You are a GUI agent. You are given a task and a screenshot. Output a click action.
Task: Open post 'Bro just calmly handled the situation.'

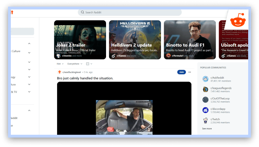85,78
